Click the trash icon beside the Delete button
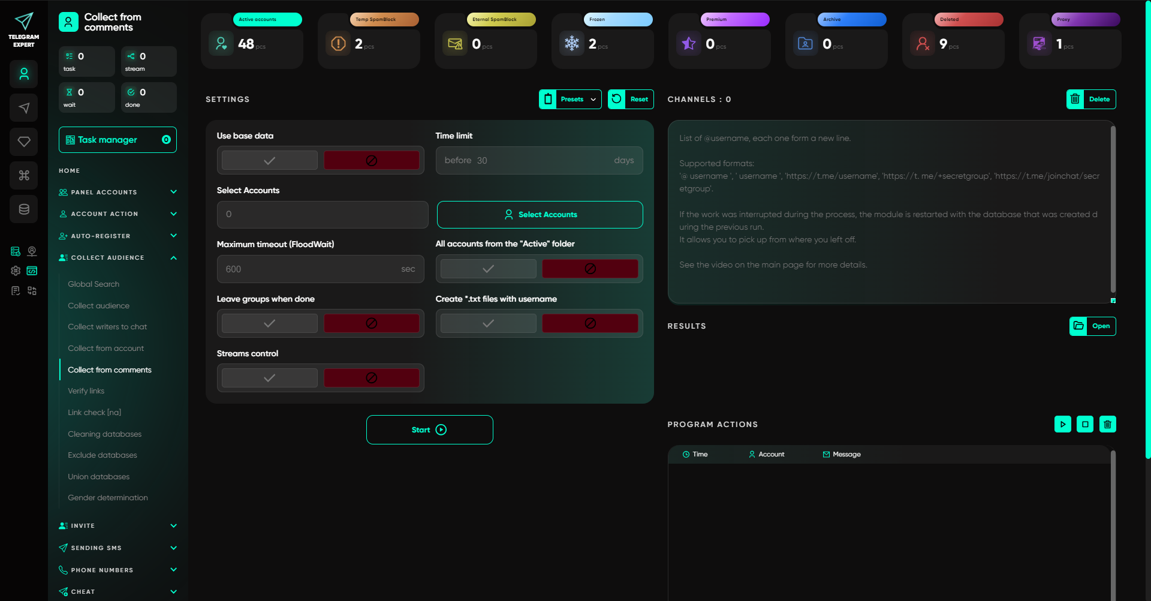The image size is (1151, 601). (x=1075, y=99)
